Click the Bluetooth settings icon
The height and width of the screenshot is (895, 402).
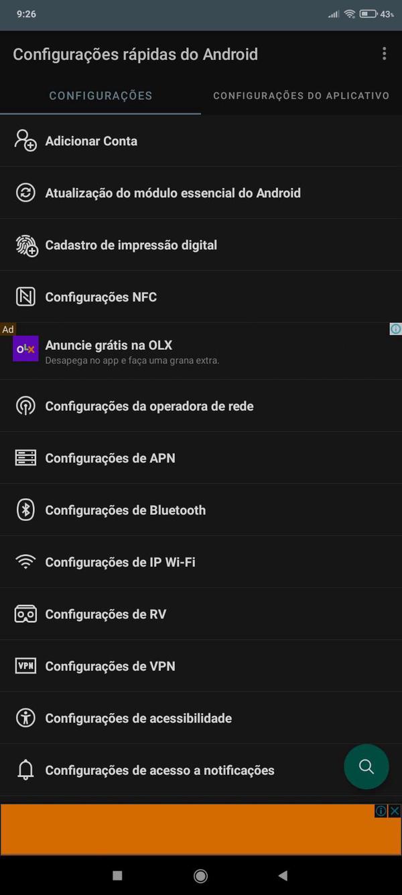[25, 510]
